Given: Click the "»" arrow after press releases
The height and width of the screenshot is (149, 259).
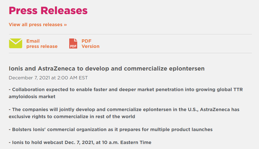Looking at the screenshot, I should click(65, 25).
